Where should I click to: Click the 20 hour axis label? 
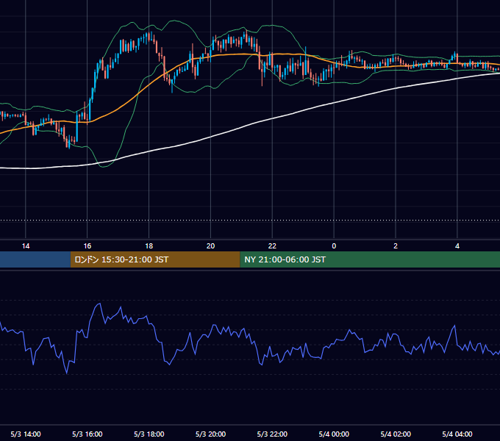coord(210,246)
